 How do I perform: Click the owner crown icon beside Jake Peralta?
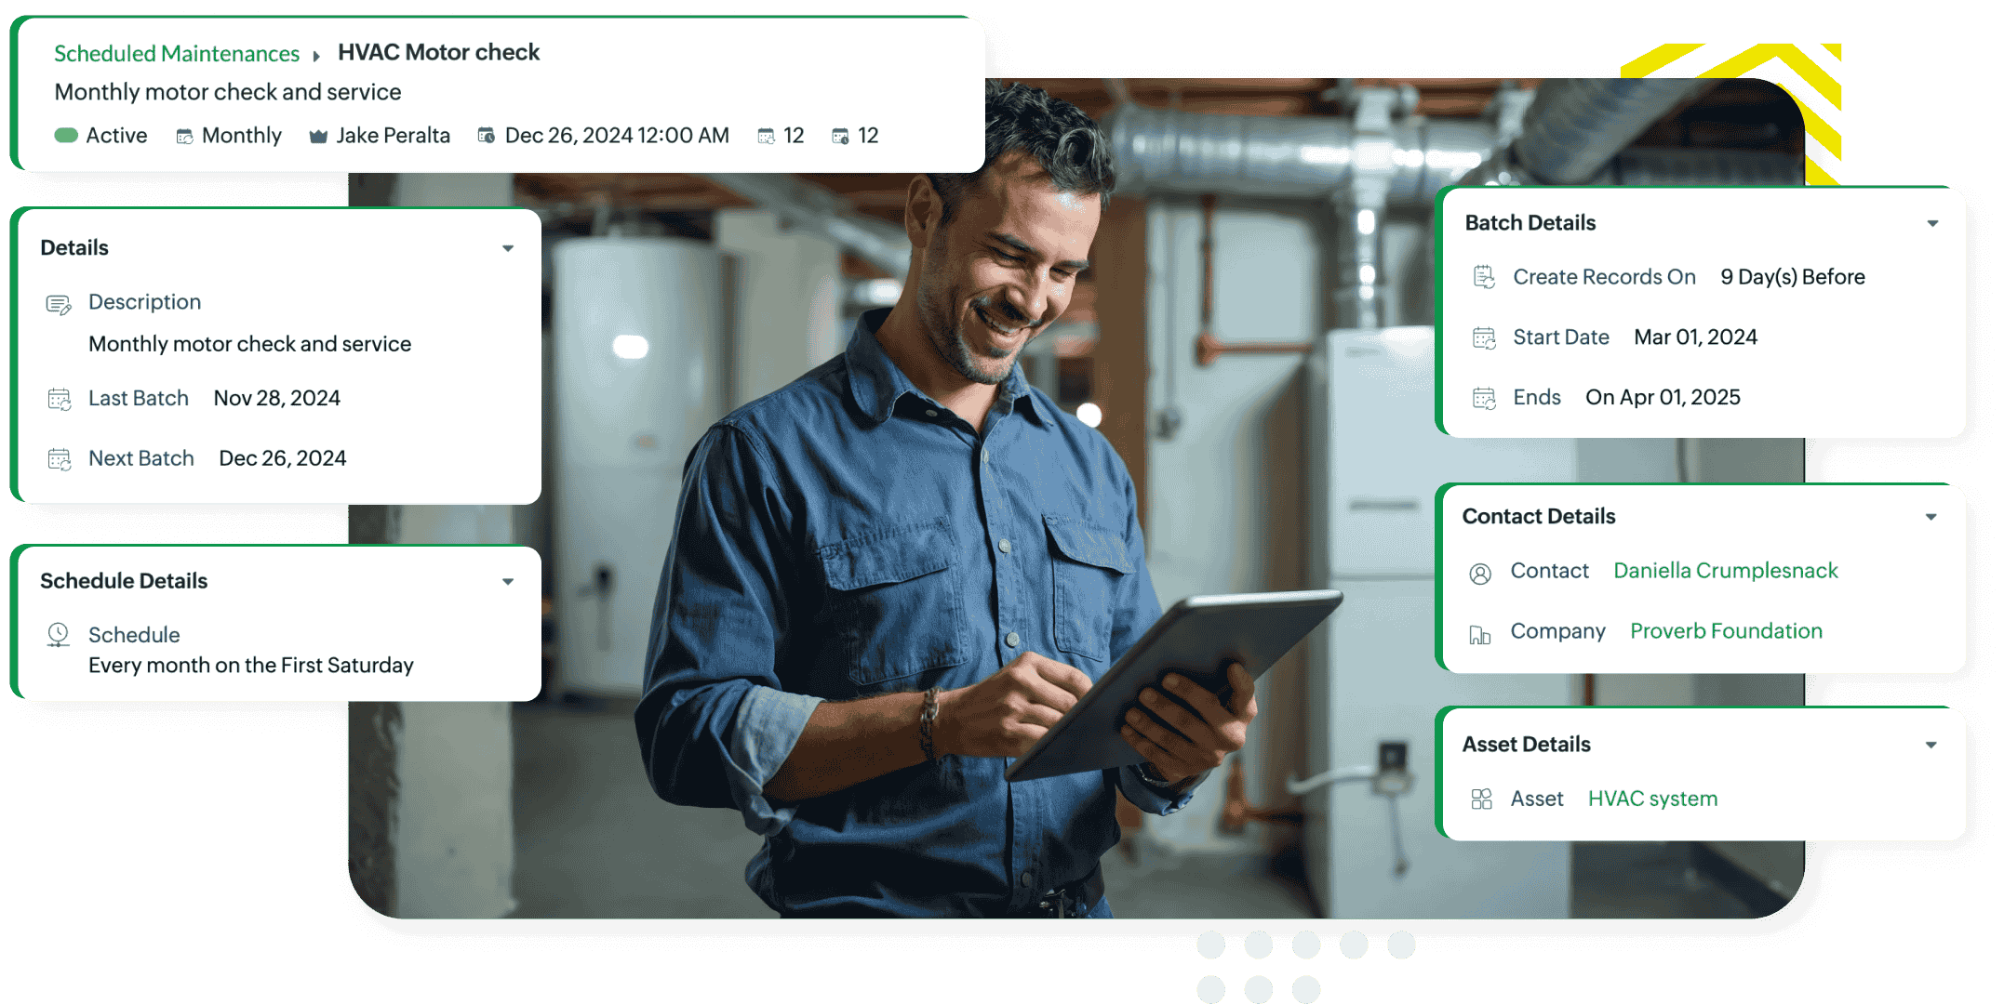point(318,137)
